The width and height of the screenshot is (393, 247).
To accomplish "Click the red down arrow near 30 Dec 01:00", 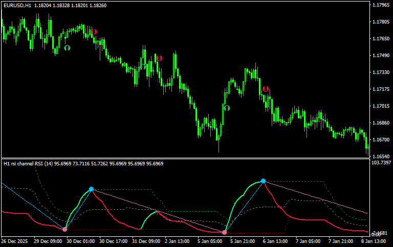I will point(94,32).
